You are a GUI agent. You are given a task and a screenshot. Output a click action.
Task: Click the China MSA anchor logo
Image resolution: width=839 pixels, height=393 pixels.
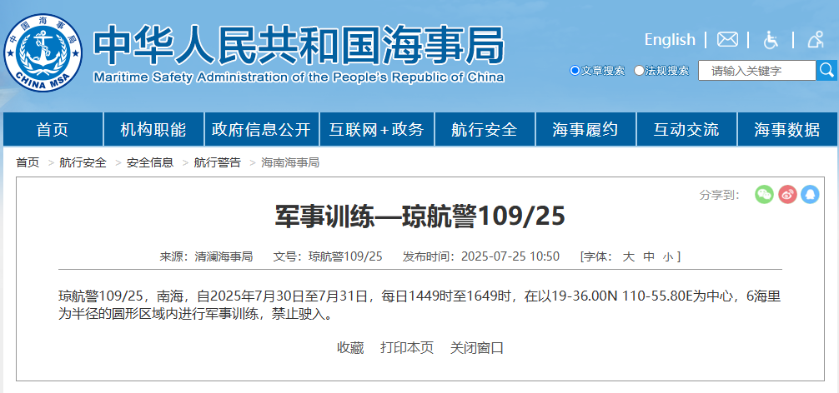[43, 52]
